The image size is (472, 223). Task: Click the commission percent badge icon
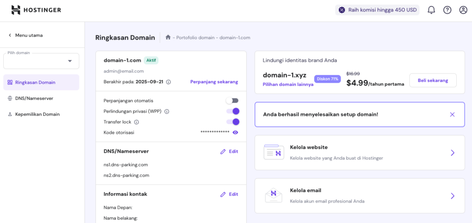pyautogui.click(x=342, y=10)
